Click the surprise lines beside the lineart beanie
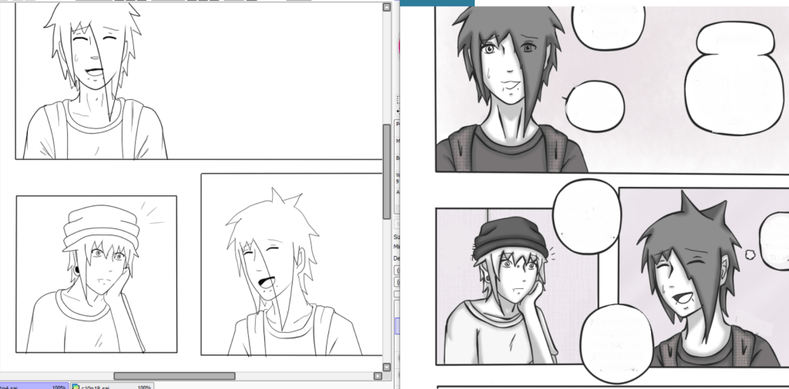 click(155, 214)
